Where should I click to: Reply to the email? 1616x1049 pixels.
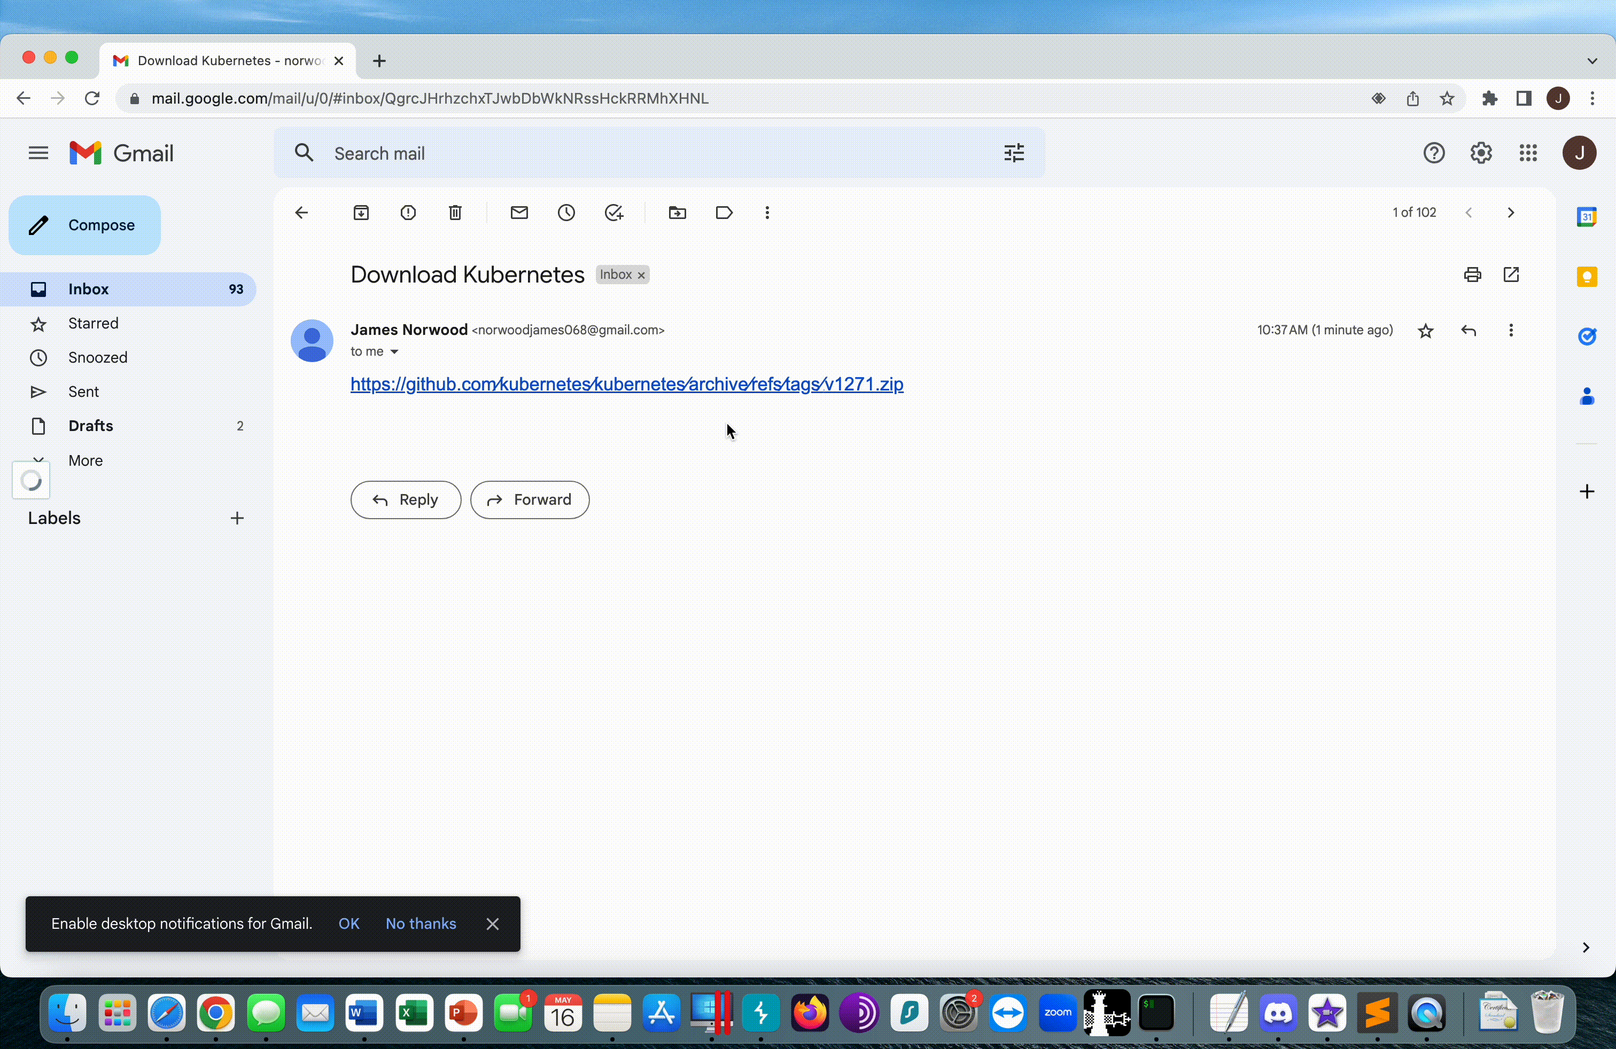click(406, 499)
